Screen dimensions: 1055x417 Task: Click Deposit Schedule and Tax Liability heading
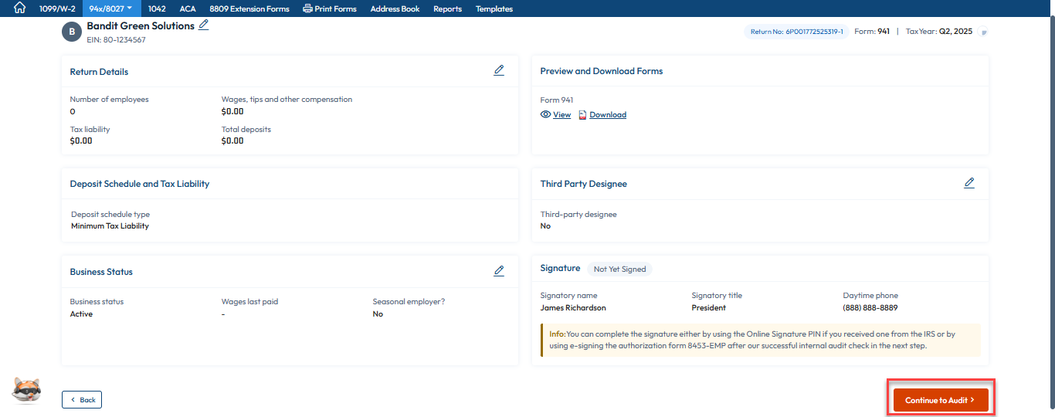click(140, 184)
